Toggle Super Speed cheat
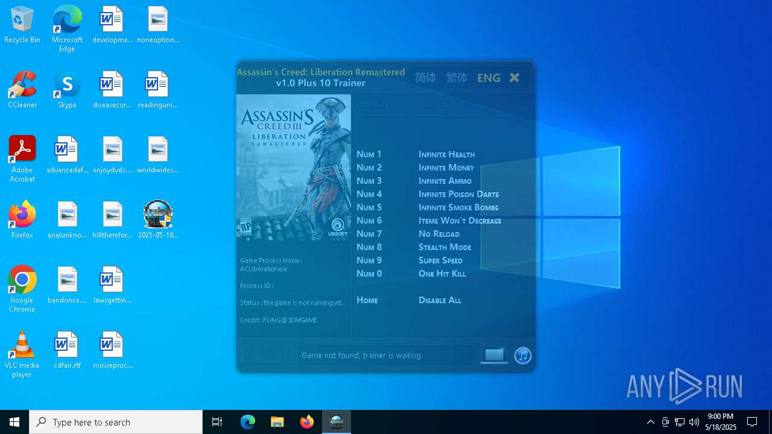The height and width of the screenshot is (434, 772). [440, 260]
